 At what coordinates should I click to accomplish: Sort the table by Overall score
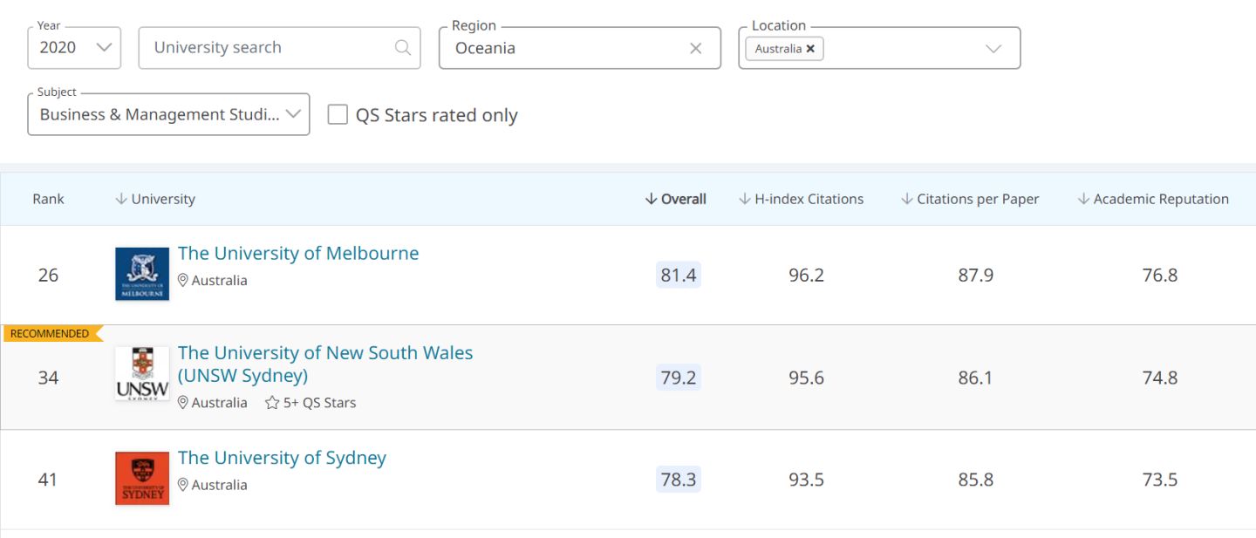click(x=676, y=199)
